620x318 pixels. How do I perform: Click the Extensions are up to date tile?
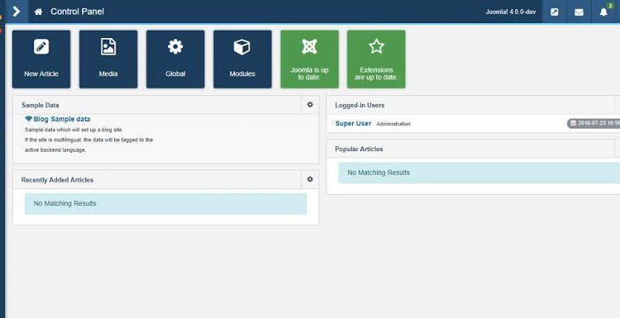376,59
